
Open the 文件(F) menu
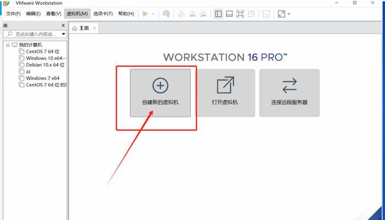13,14
